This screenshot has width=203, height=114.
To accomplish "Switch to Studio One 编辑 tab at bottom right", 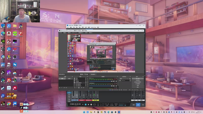I will [134, 105].
